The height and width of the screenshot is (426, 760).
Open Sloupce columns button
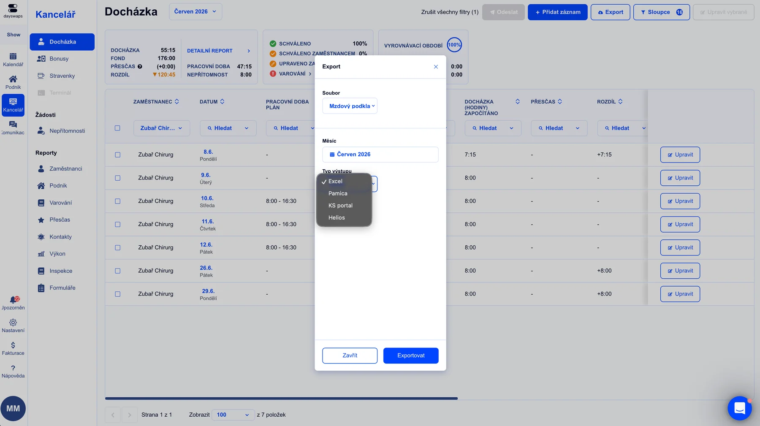coord(662,12)
